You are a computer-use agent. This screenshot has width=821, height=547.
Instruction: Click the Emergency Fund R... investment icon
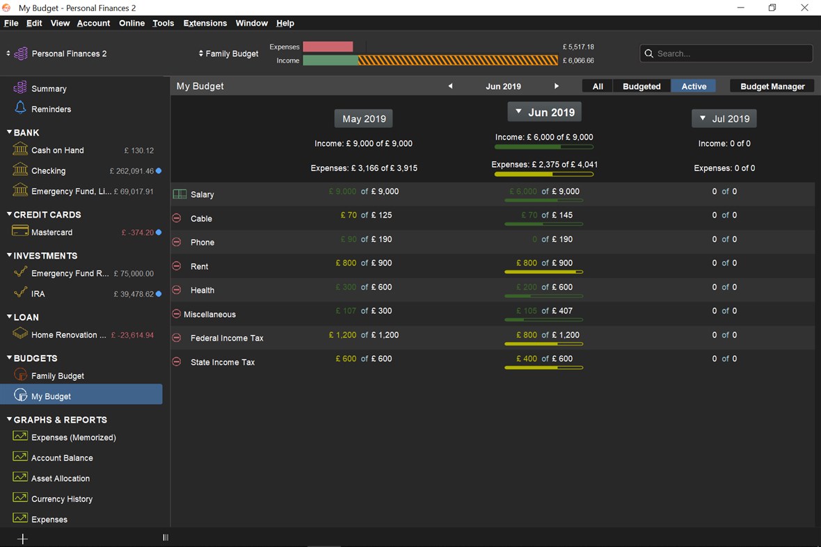20,272
